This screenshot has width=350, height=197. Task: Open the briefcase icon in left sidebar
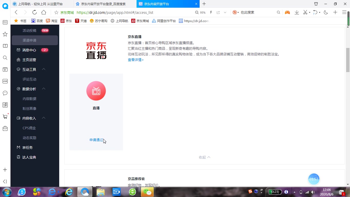point(5,129)
